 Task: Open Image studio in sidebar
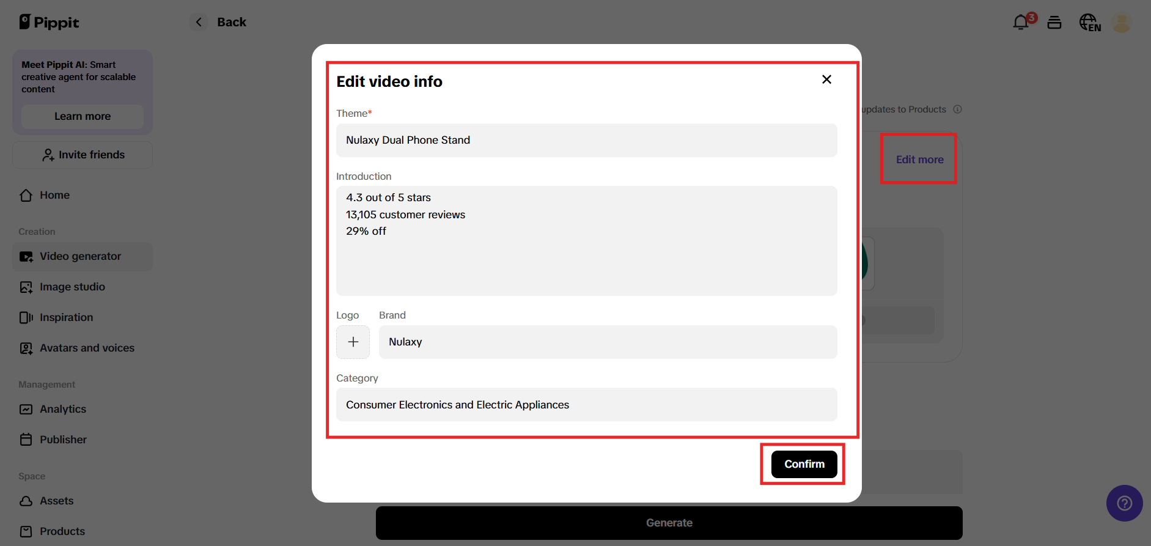pos(83,287)
